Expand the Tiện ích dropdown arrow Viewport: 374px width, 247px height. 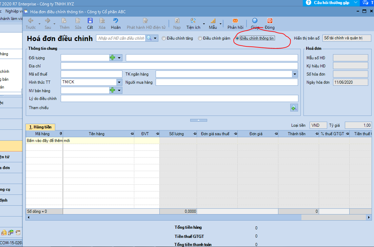pos(204,24)
